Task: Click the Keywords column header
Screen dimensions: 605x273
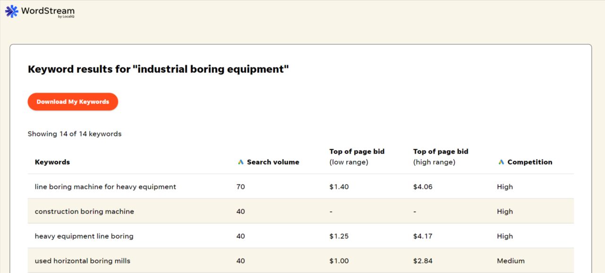Action: pyautogui.click(x=52, y=162)
